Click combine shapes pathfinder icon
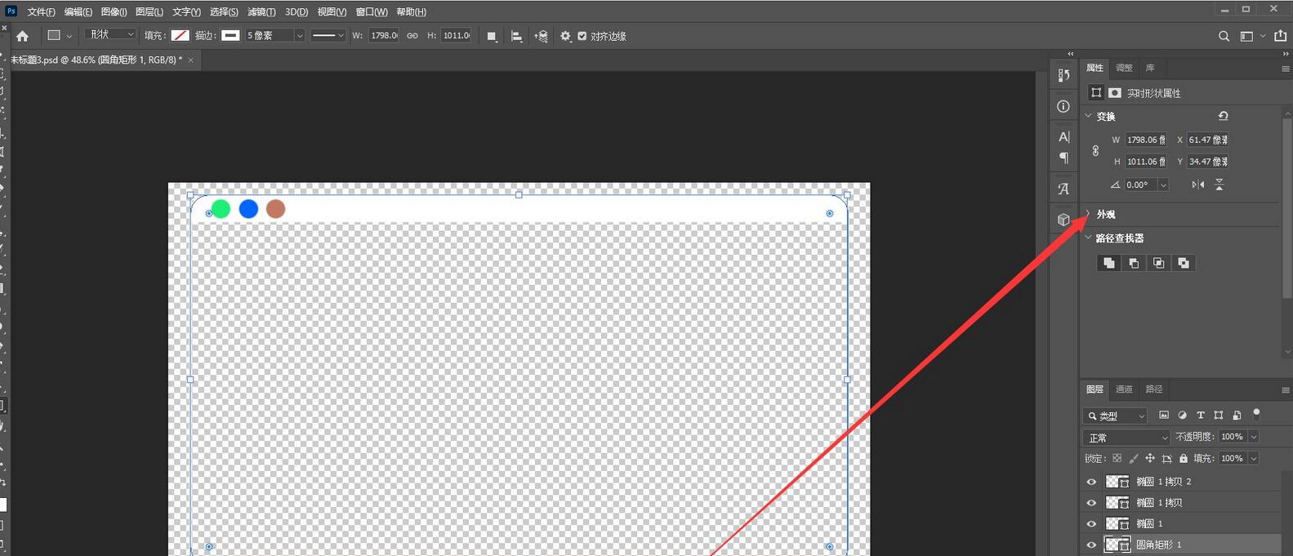 1108,263
